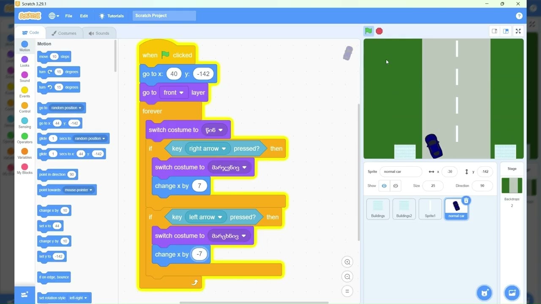Switch to the Costumes tab

63,33
